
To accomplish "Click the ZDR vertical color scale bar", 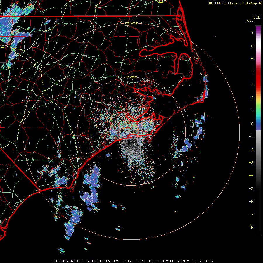I will (258, 130).
